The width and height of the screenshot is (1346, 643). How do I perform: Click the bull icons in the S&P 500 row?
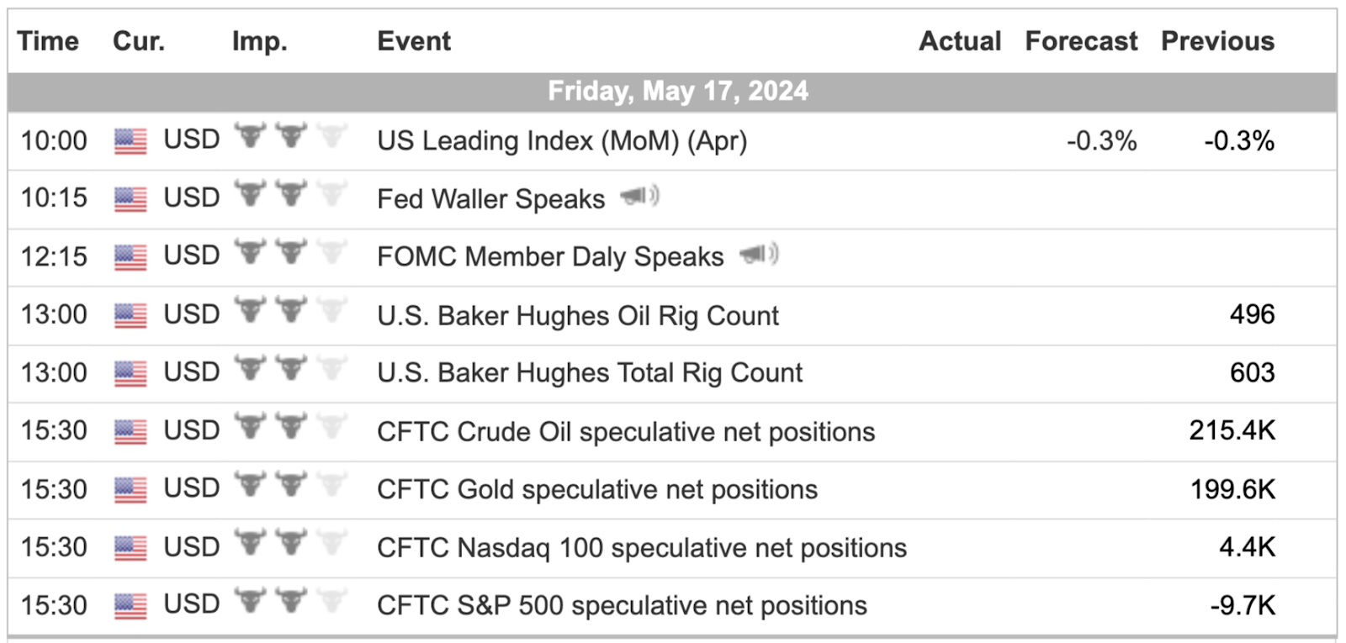[290, 601]
